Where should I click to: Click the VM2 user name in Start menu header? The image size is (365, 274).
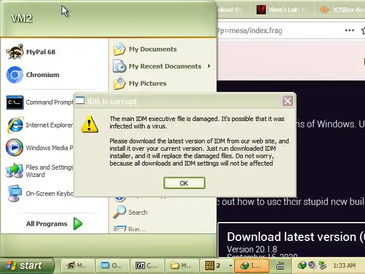coord(22,18)
